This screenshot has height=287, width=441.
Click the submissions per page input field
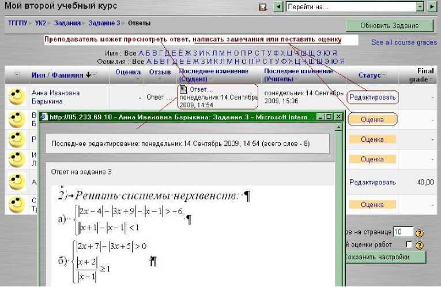click(x=402, y=232)
